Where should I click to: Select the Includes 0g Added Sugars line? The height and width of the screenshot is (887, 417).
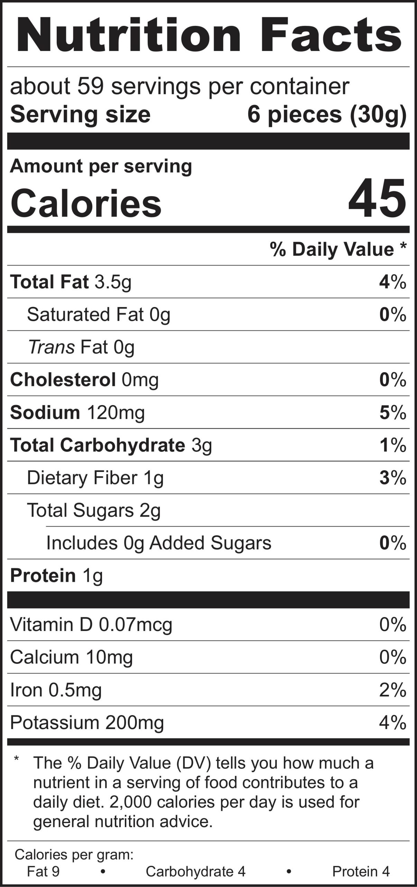159,543
